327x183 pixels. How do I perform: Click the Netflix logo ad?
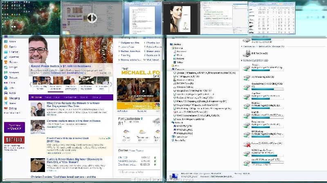[x=14, y=140]
